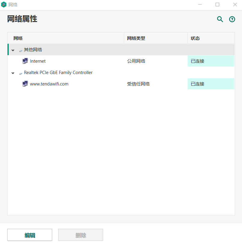Sort by the 状态 column header
The image size is (242, 245).
coord(211,38)
